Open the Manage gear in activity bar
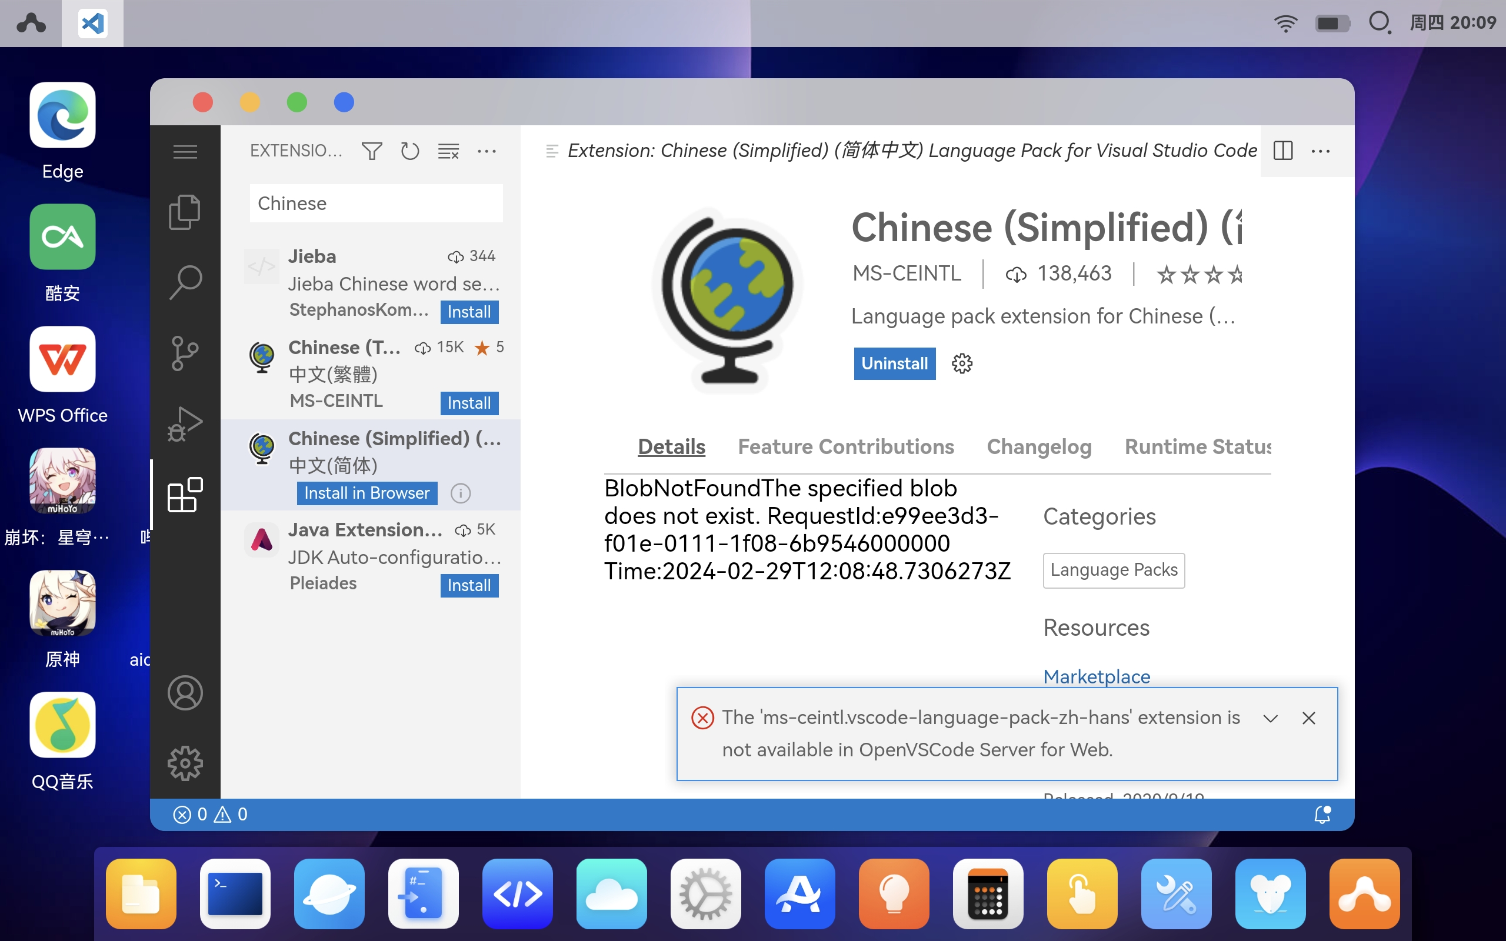Viewport: 1506px width, 941px height. pyautogui.click(x=185, y=763)
